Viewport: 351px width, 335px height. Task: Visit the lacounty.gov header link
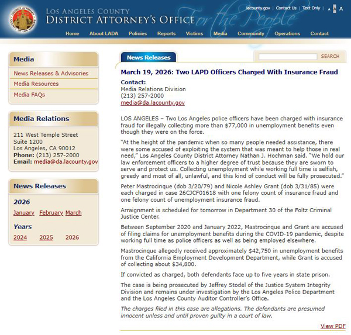tap(259, 8)
